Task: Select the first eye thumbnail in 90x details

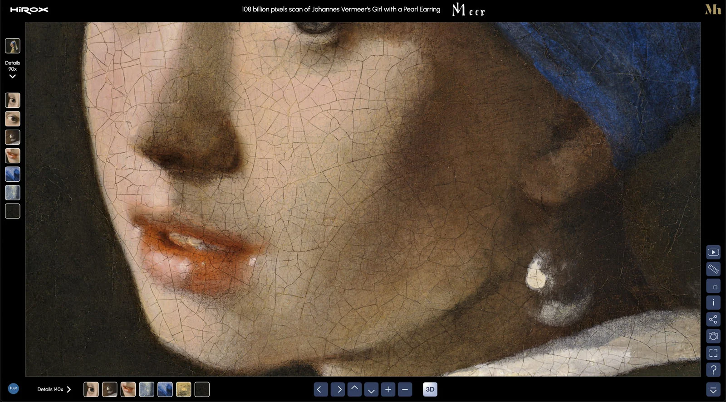Action: (x=13, y=100)
